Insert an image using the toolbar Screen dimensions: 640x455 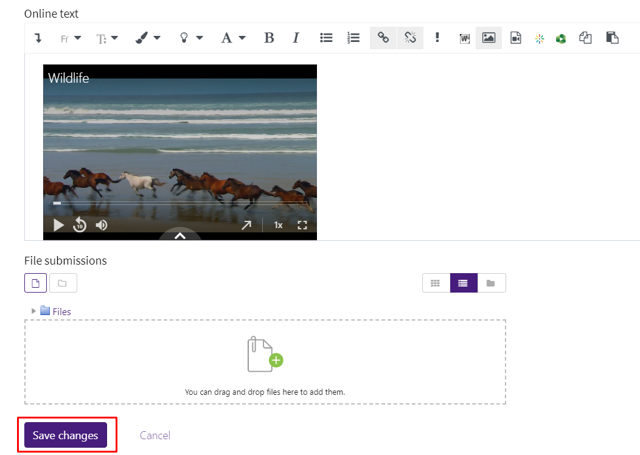coord(489,38)
